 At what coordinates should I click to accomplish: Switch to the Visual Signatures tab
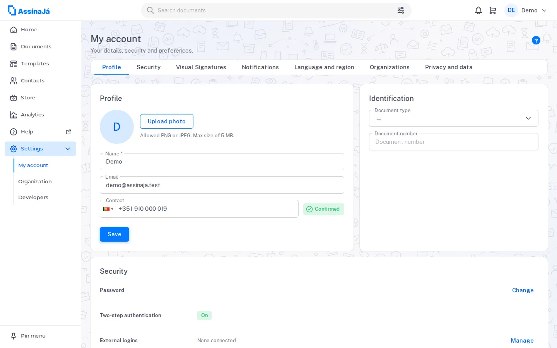(x=201, y=67)
